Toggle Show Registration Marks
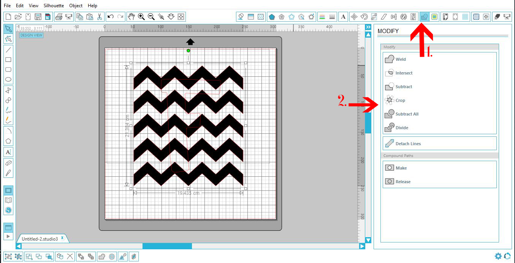The height and width of the screenshot is (263, 515). (455, 17)
